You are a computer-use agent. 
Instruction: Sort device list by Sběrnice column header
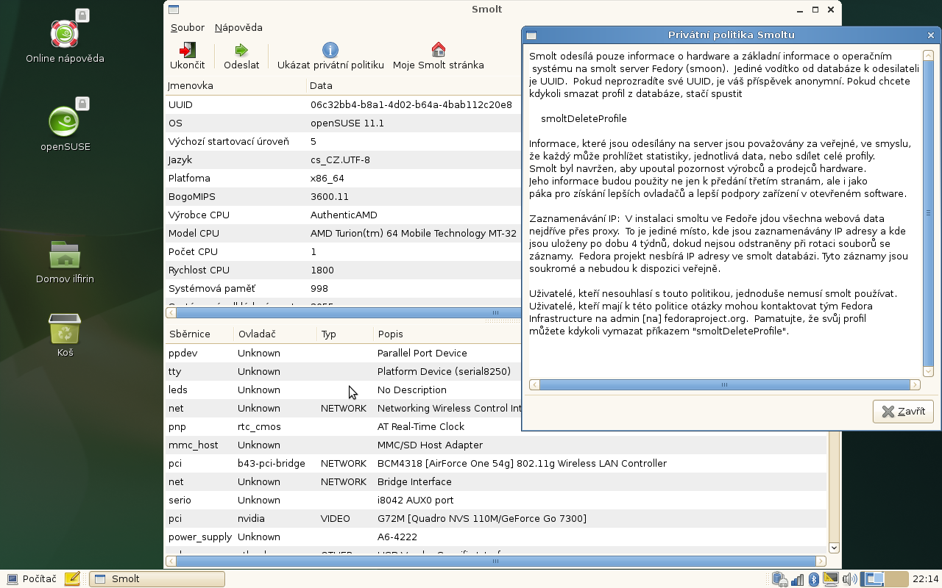point(190,334)
